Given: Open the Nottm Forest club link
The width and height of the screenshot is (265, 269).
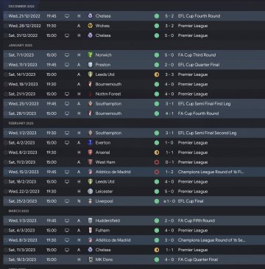Looking at the screenshot, I should point(108,94).
